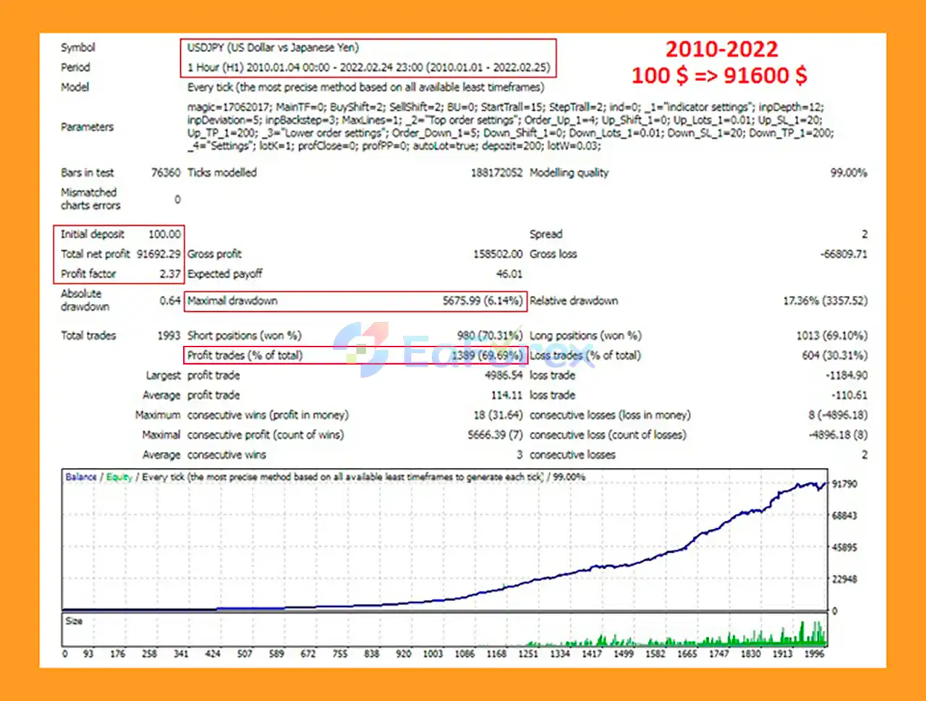The image size is (926, 701).
Task: Click the 91790 label on the chart axis
Action: tap(844, 484)
